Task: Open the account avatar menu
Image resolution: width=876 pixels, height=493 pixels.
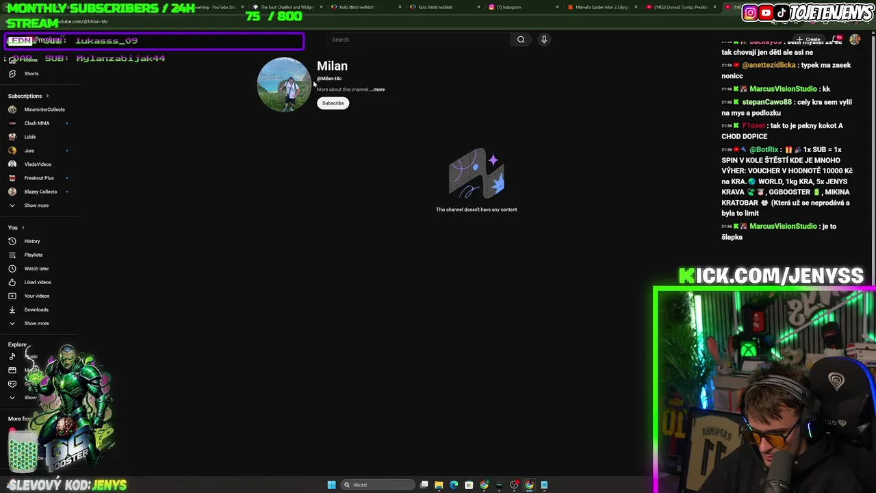Action: [x=855, y=40]
